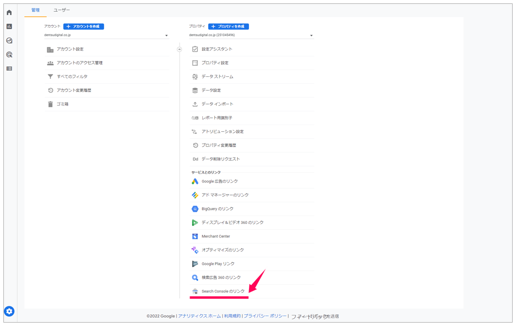Open 設定アシスタント checkbox-icon item
Viewport: 517px width, 326px height.
click(x=217, y=49)
